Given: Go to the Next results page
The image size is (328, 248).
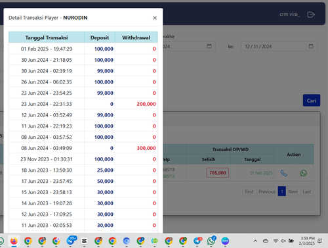Looking at the screenshot, I should click(293, 191).
